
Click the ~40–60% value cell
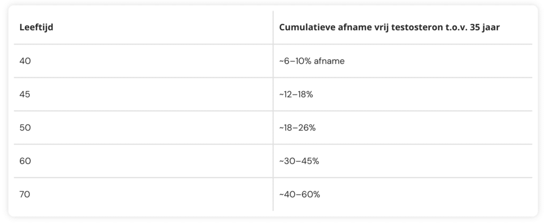click(300, 194)
